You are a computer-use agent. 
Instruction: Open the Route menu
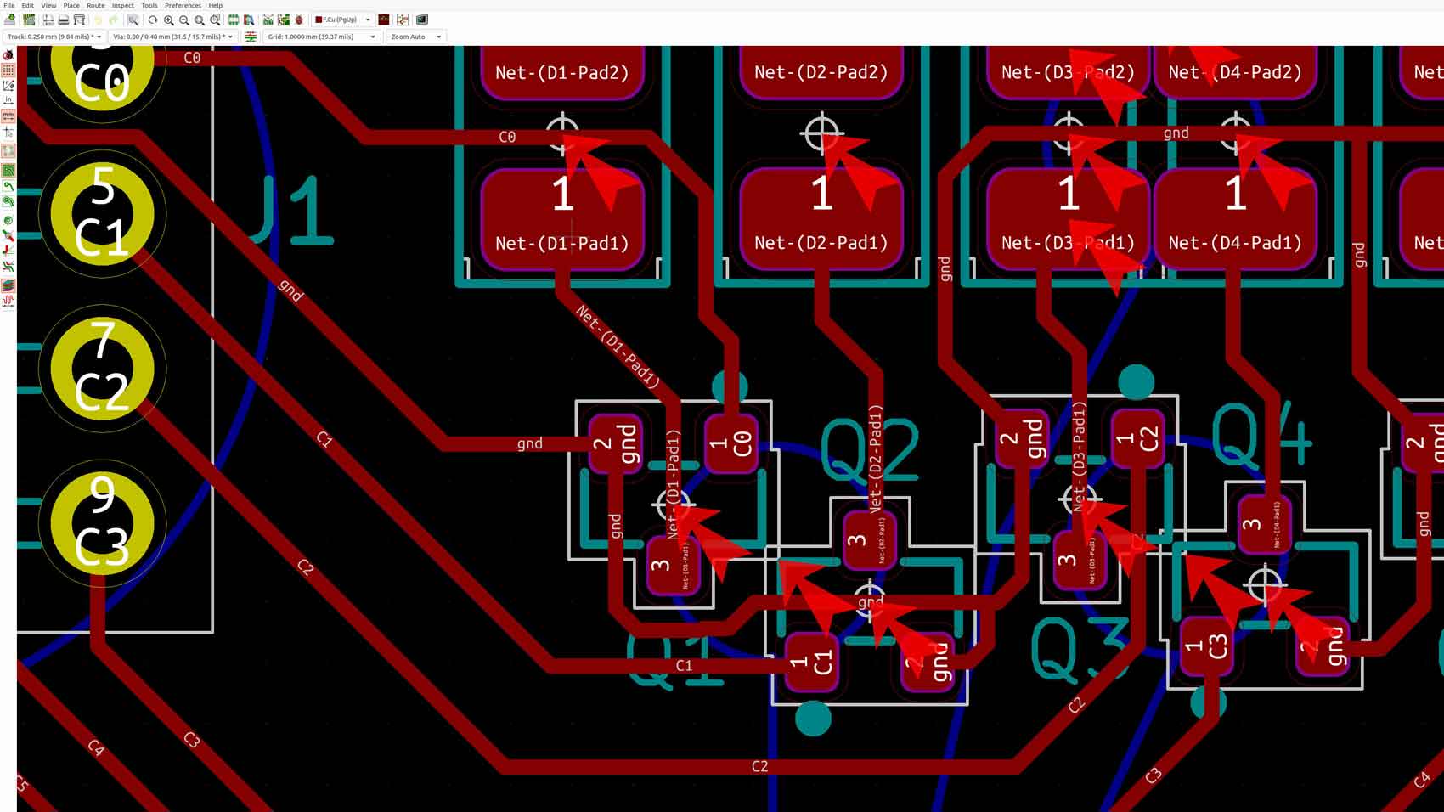[95, 5]
